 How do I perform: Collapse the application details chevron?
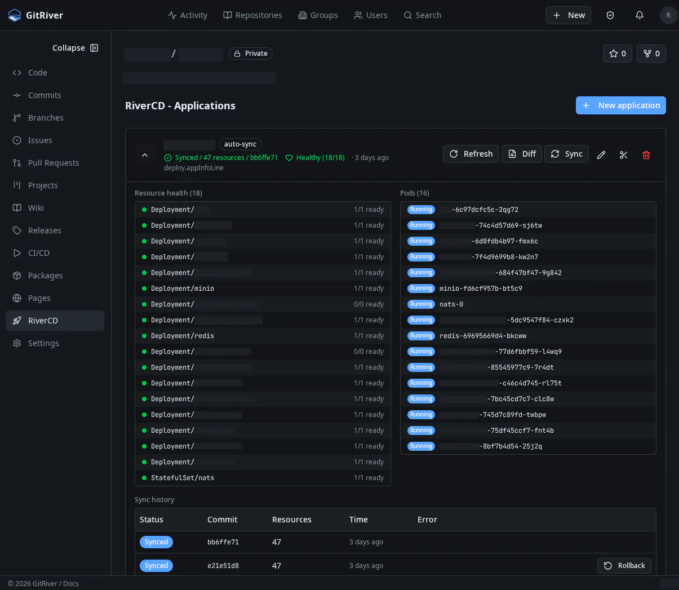click(145, 155)
